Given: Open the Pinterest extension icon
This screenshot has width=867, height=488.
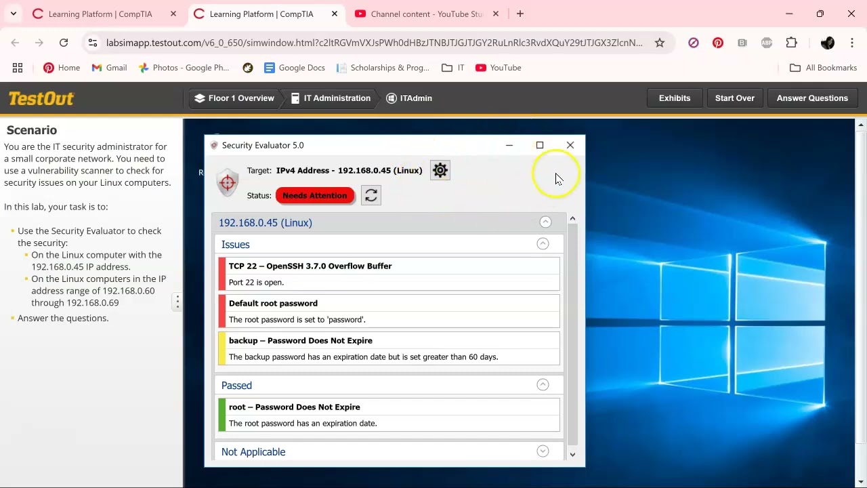Looking at the screenshot, I should click(718, 43).
